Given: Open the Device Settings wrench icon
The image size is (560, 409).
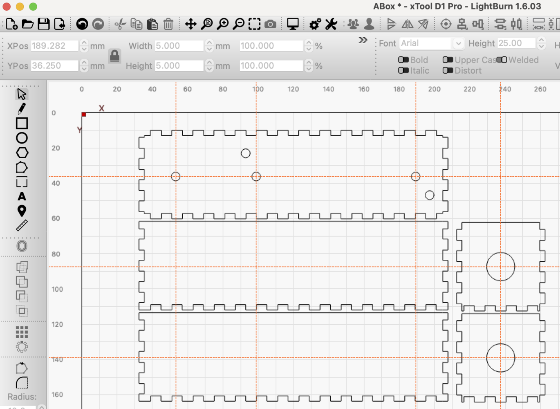Looking at the screenshot, I should [x=331, y=24].
